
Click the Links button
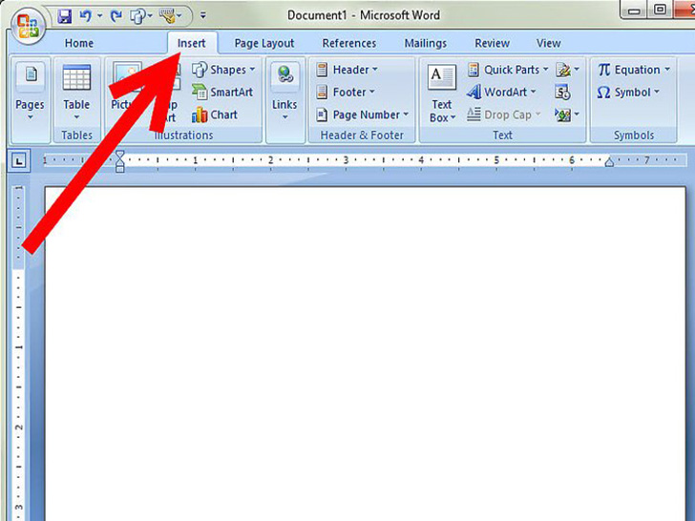[x=284, y=94]
